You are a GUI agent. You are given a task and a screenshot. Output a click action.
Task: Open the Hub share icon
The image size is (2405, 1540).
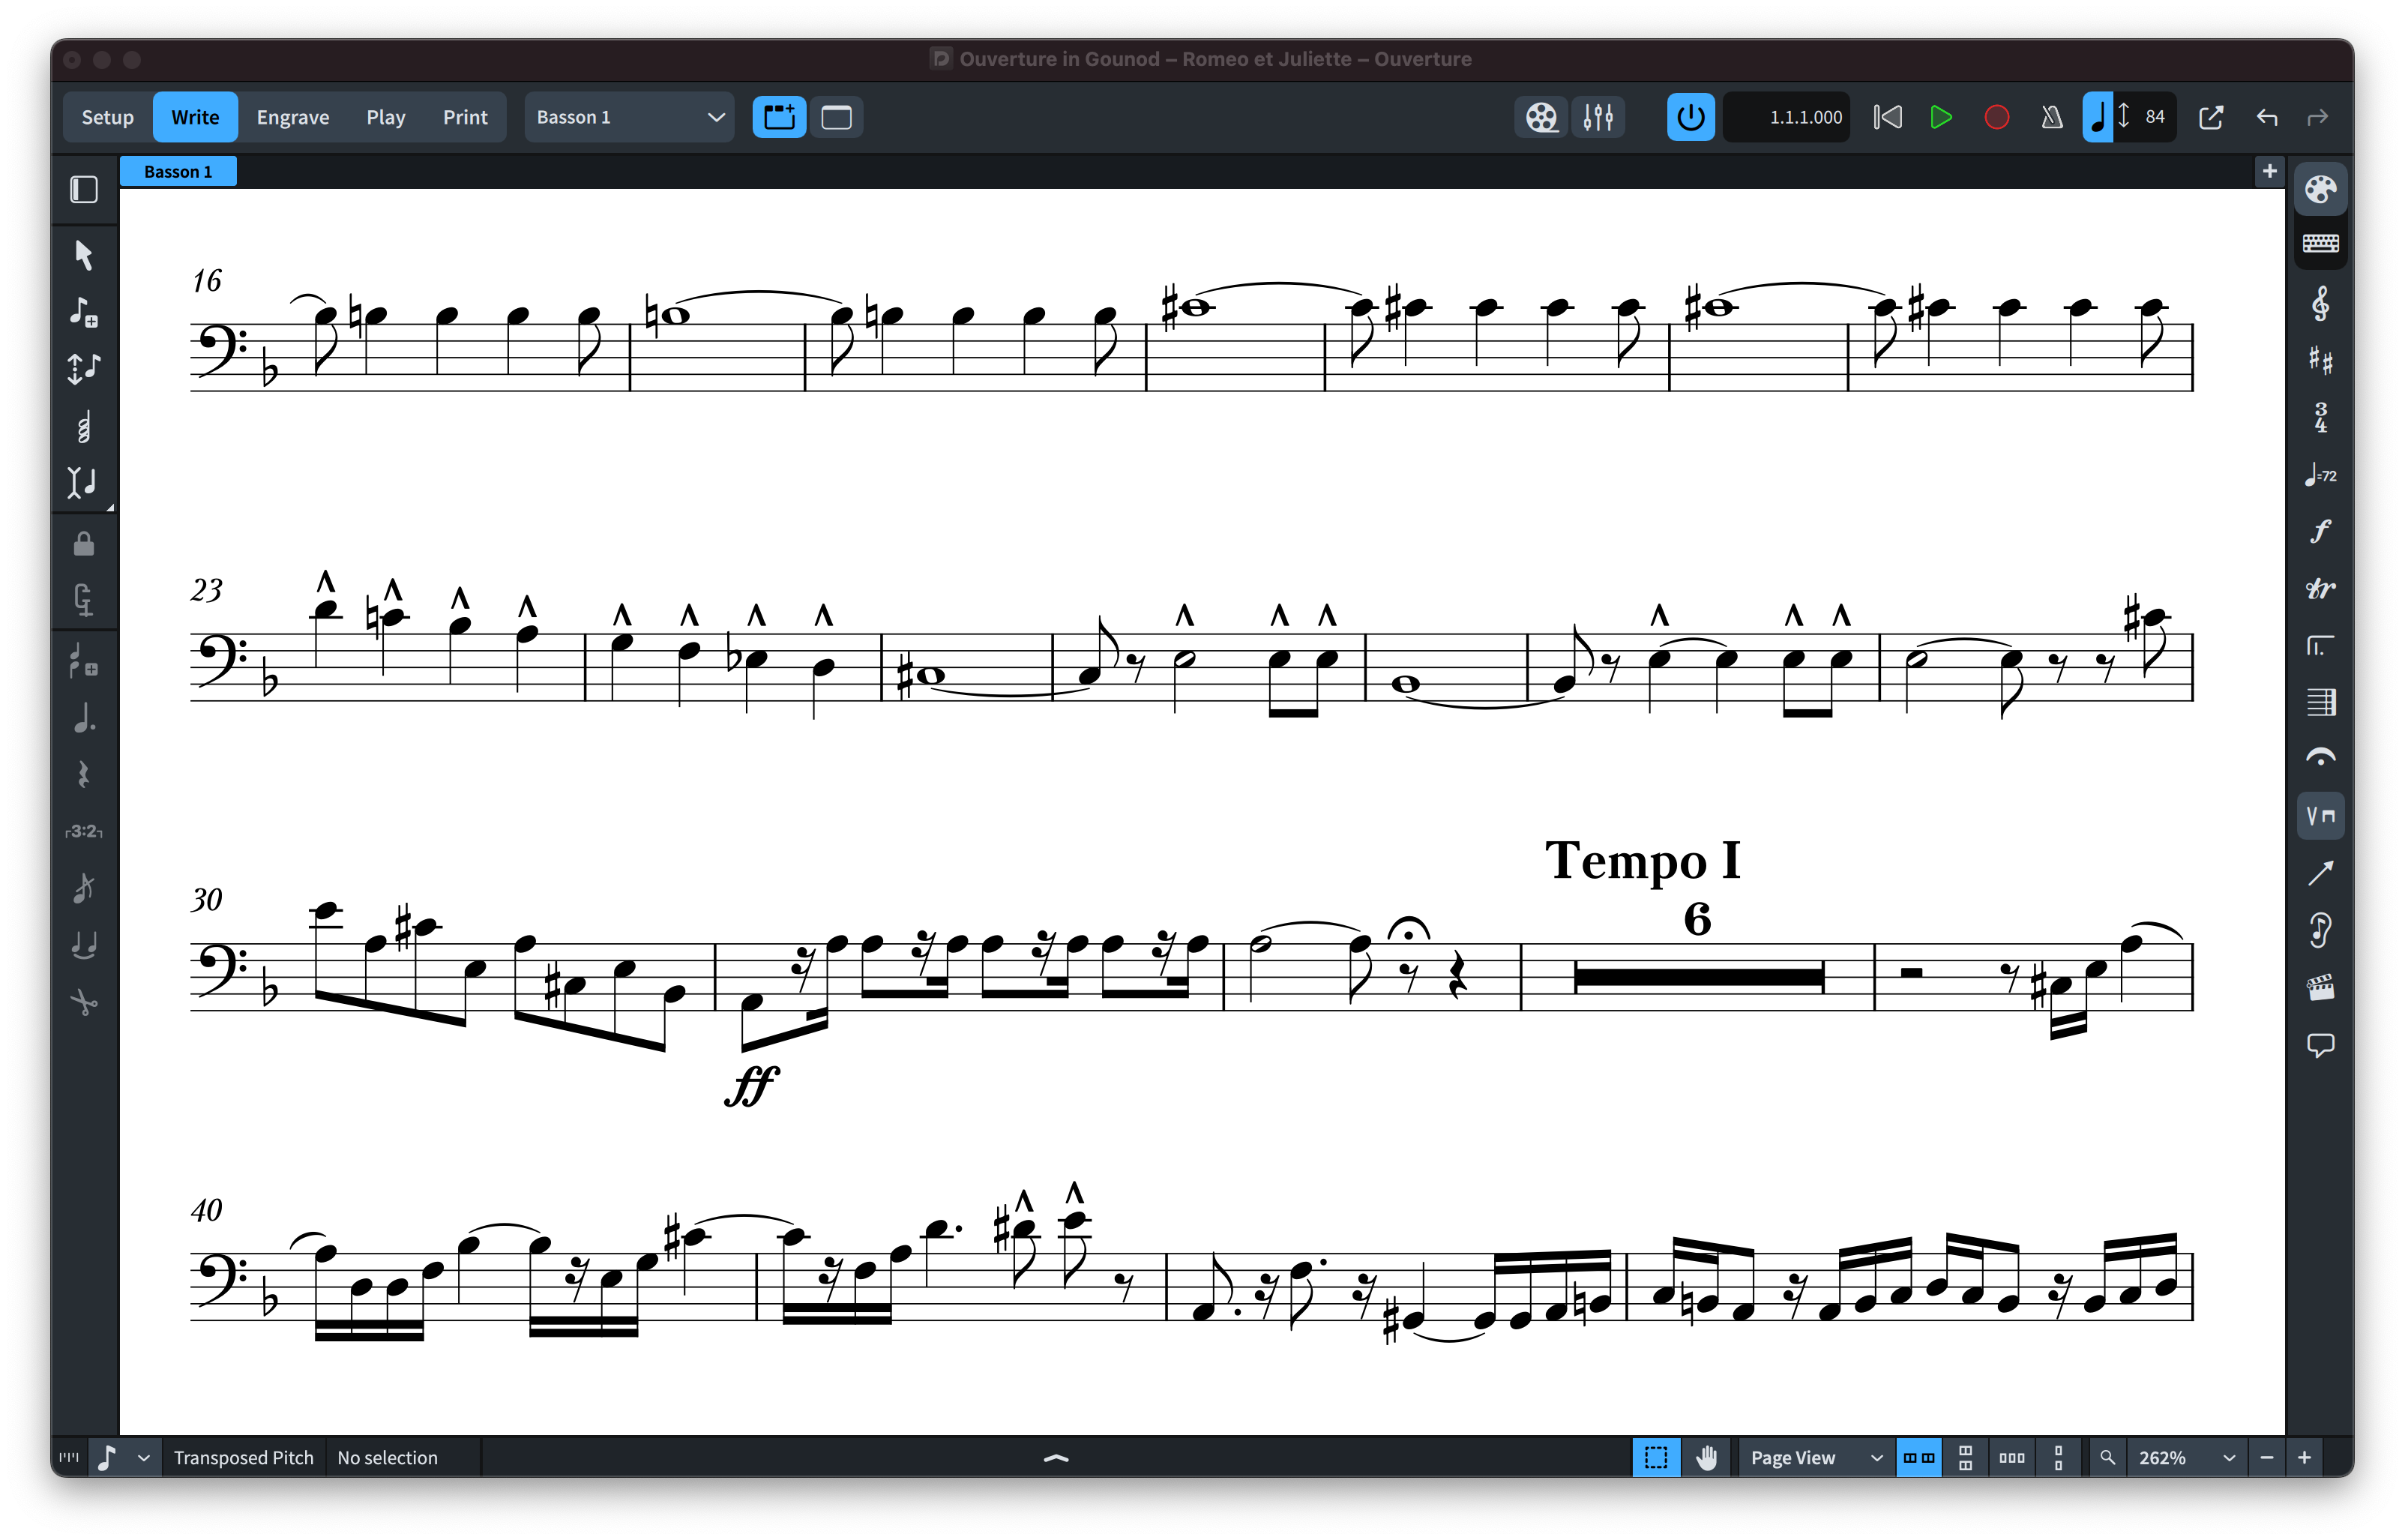[2211, 117]
